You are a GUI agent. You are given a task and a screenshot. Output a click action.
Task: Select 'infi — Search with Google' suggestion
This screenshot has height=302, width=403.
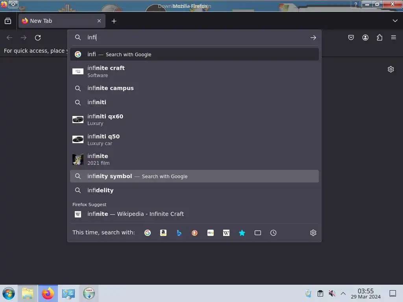click(x=194, y=54)
